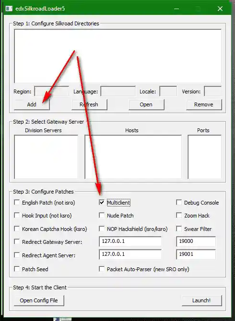Close the edxSilkroadLoader5 window
The image size is (235, 321).
click(x=220, y=9)
